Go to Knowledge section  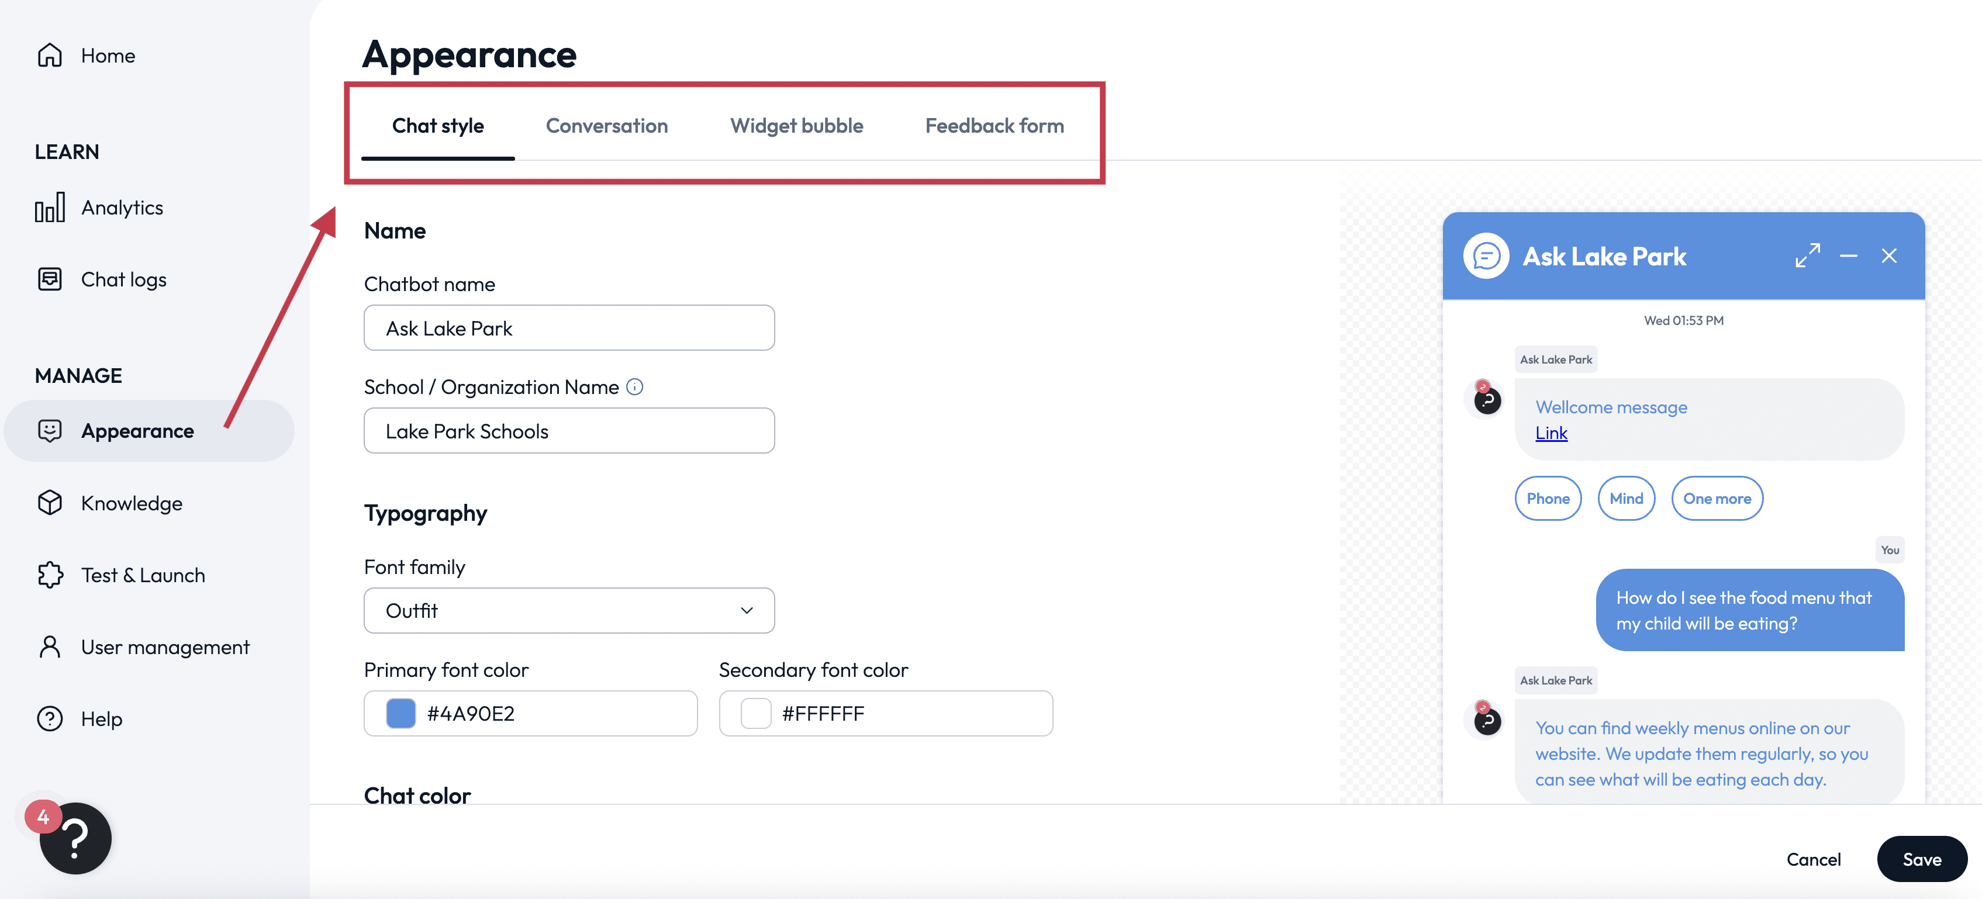132,503
